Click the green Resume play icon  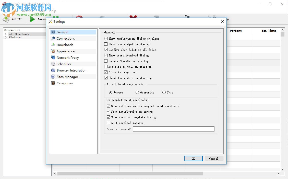point(32,19)
